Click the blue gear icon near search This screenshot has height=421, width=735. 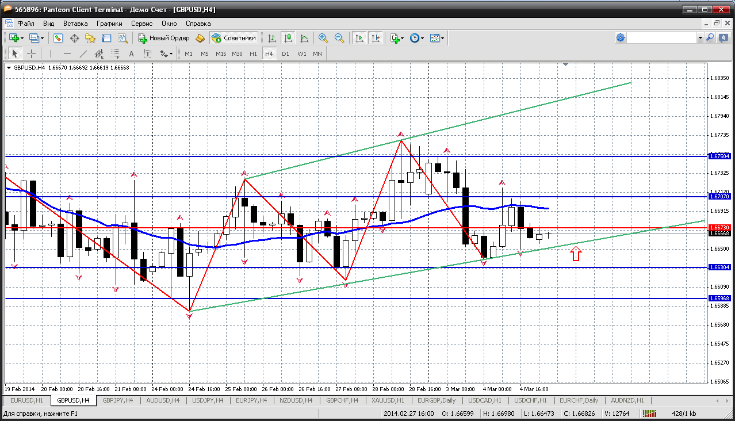coord(621,38)
